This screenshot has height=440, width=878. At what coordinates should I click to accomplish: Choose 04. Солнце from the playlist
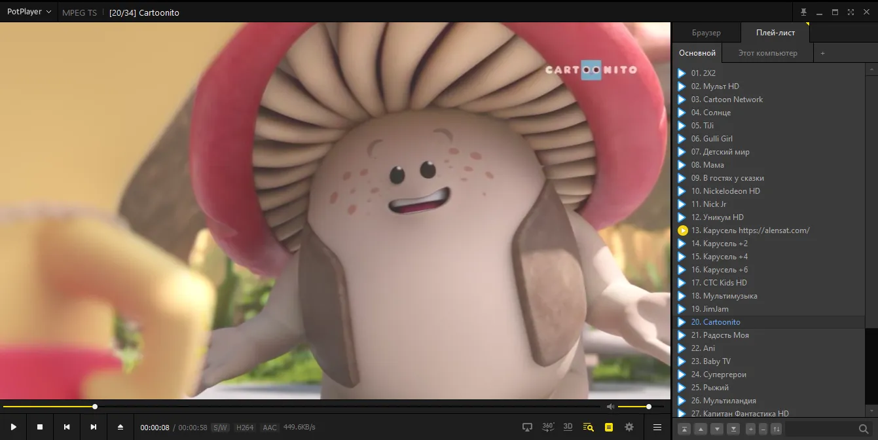pos(769,113)
